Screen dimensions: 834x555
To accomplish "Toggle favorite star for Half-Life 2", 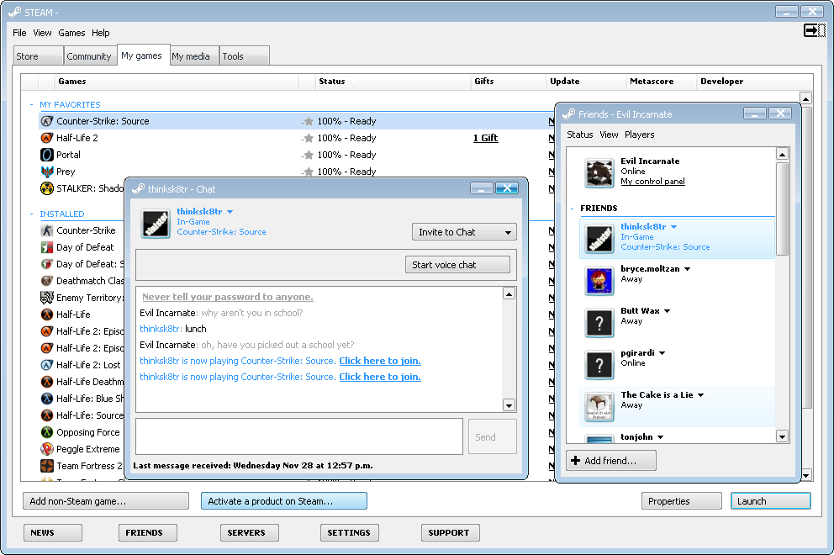I will [x=308, y=139].
